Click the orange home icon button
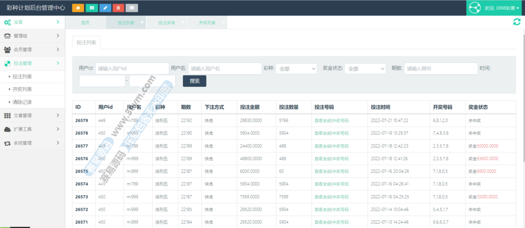The image size is (525, 228). tap(78, 8)
